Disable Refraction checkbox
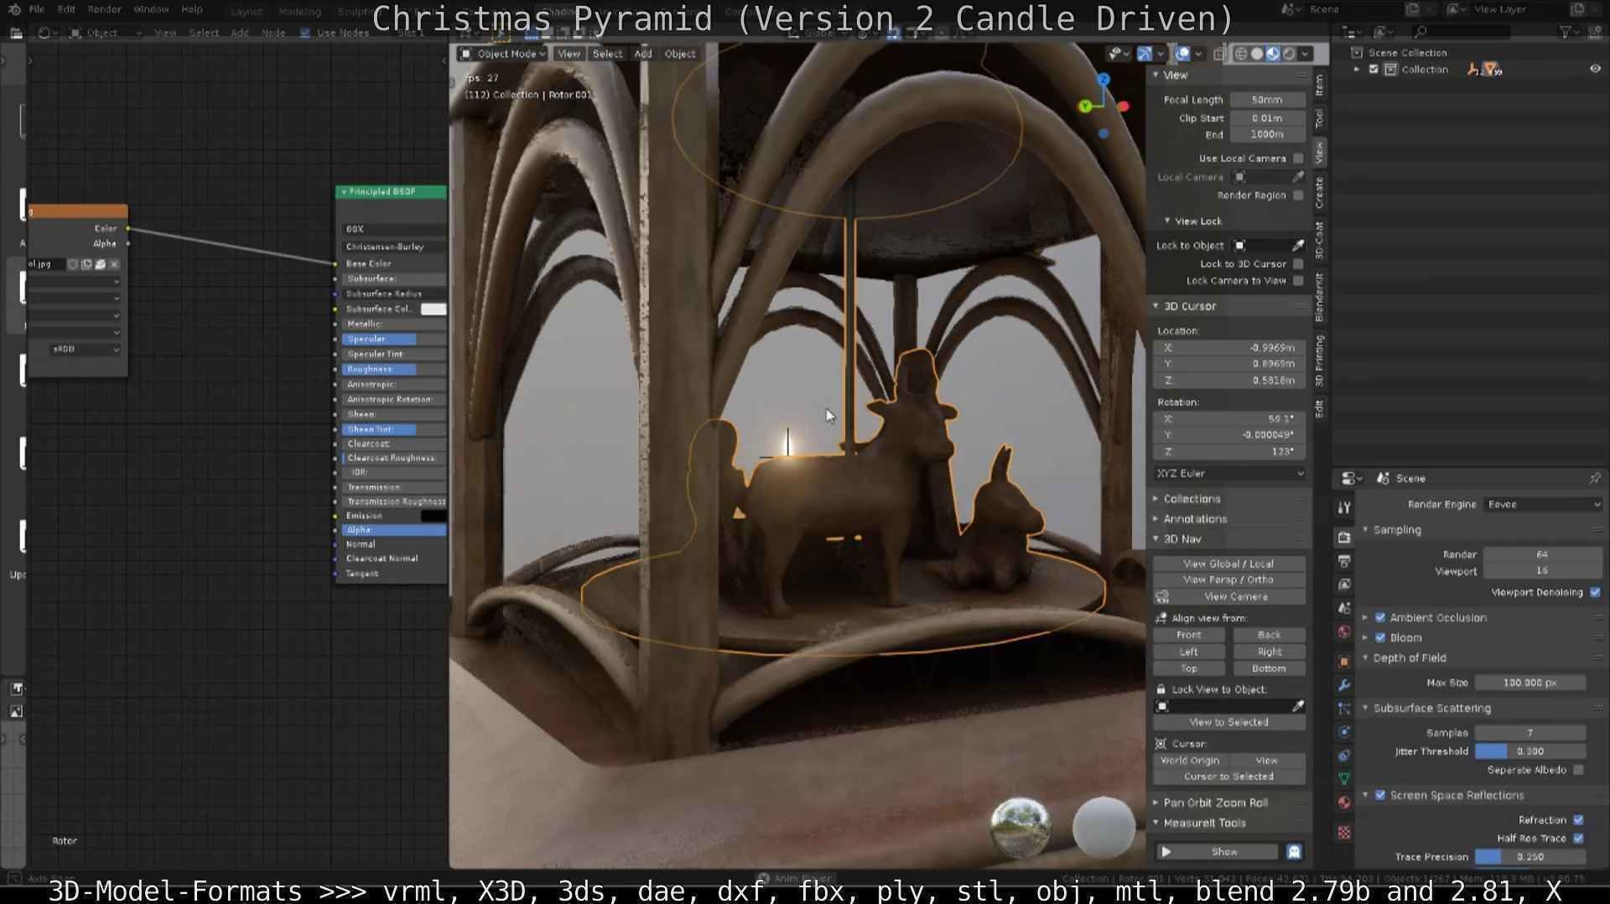The width and height of the screenshot is (1610, 904). click(x=1579, y=820)
